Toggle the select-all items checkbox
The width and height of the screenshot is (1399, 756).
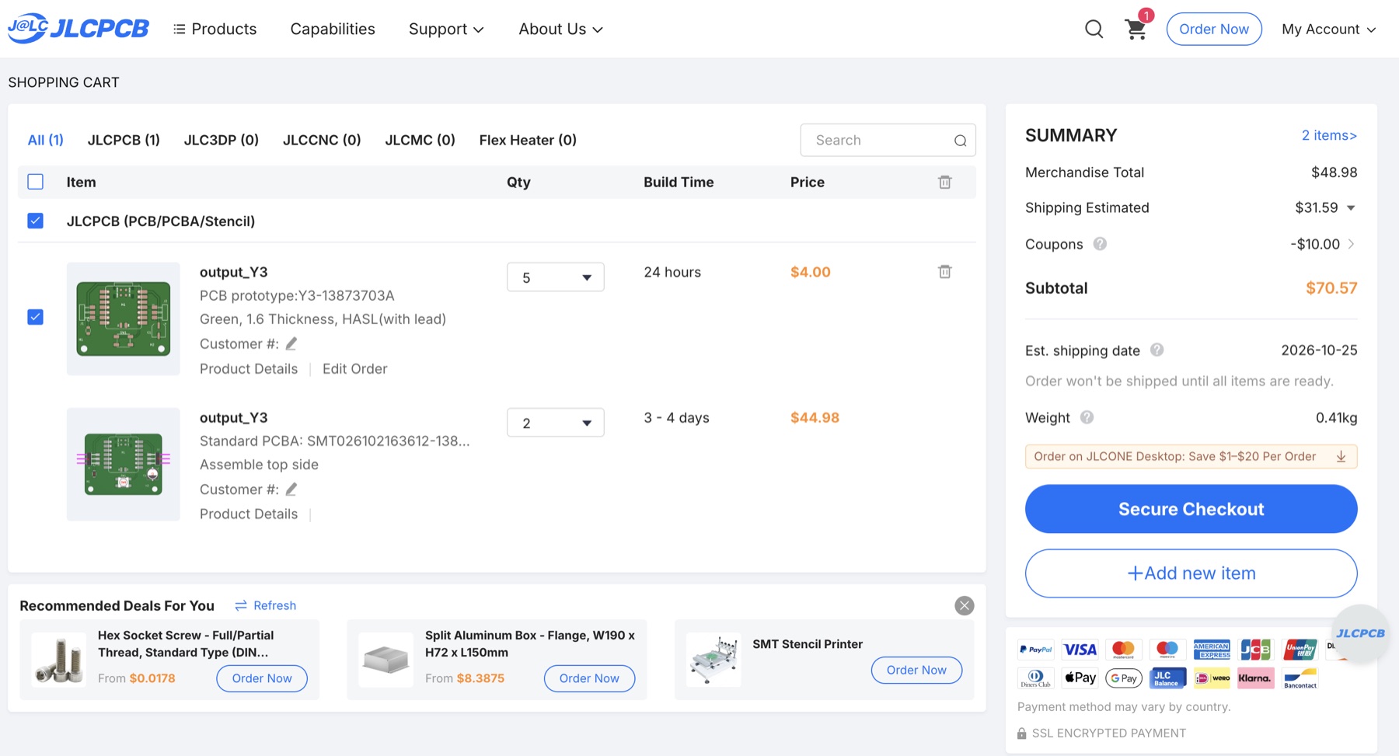tap(36, 182)
